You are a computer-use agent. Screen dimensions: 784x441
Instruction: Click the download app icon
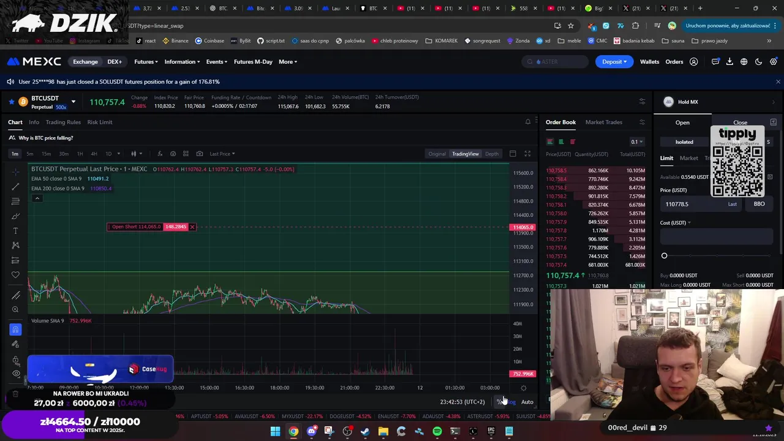[x=729, y=61]
